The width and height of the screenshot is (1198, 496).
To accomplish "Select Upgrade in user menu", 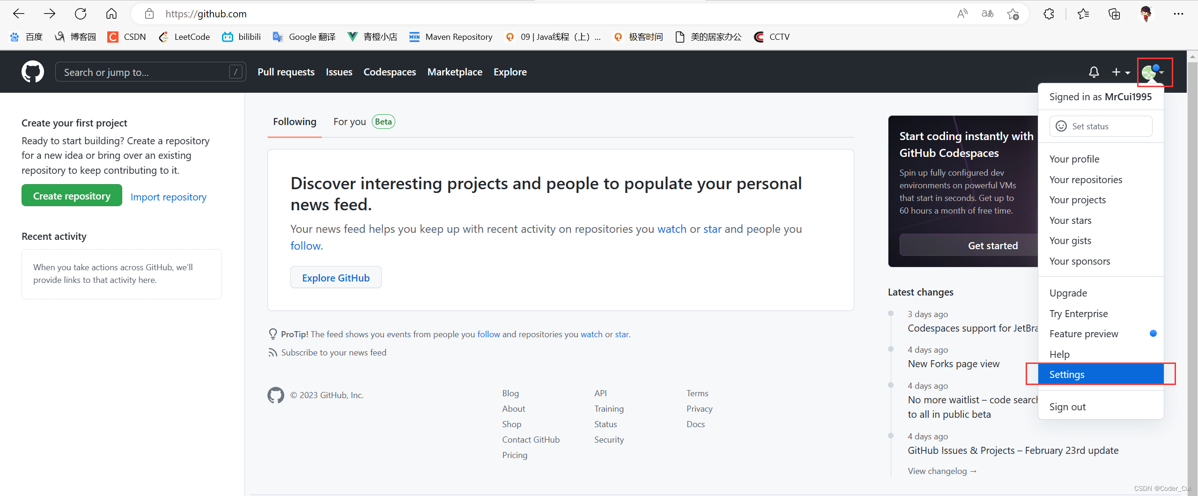I will point(1101,293).
